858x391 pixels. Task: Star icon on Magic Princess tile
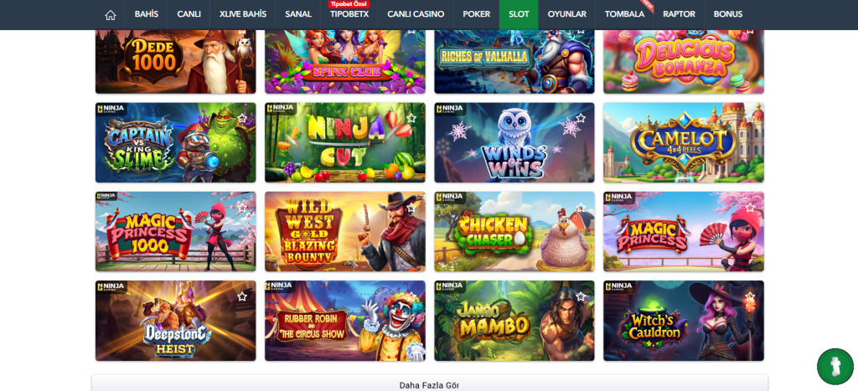[750, 208]
